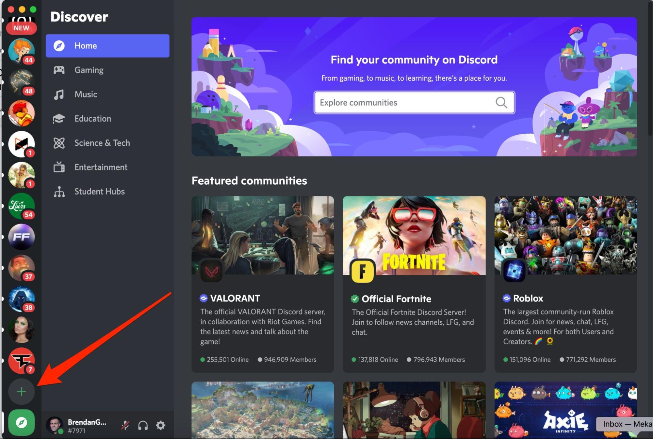Image resolution: width=653 pixels, height=439 pixels.
Task: Open the green Explore Discoverable Servers compass
Action: pyautogui.click(x=22, y=422)
